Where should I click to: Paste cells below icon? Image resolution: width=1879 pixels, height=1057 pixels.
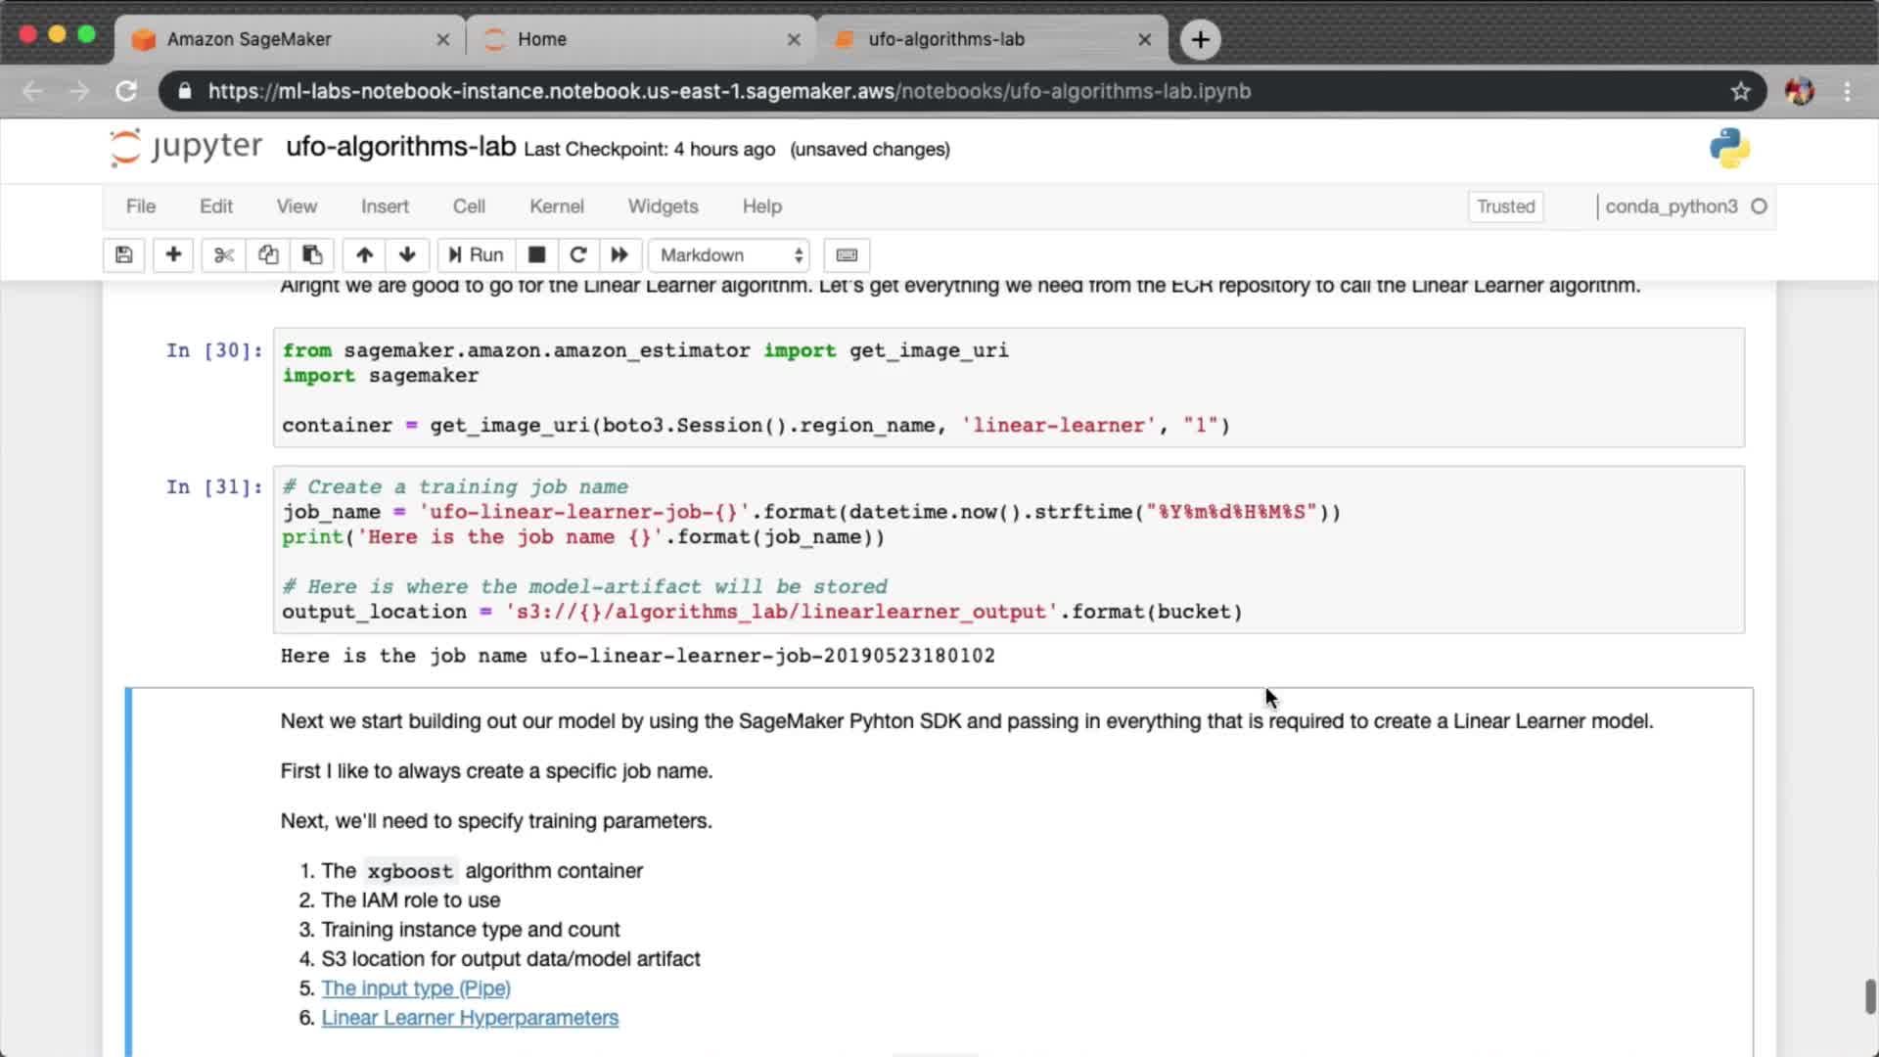[x=312, y=254]
